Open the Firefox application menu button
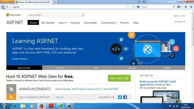194x109 pixels. pyautogui.click(x=7, y=1)
